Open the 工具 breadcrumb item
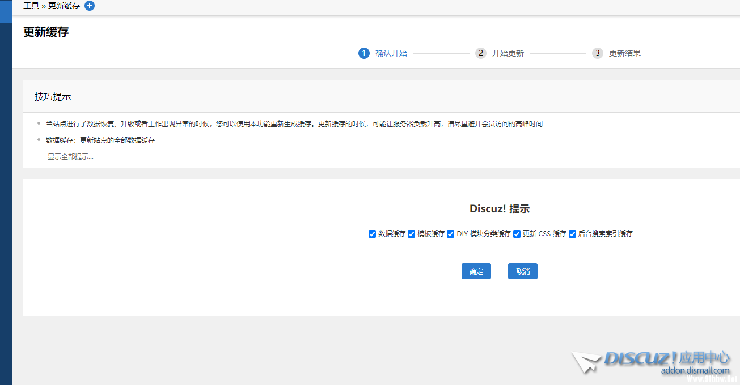740x385 pixels. (31, 6)
